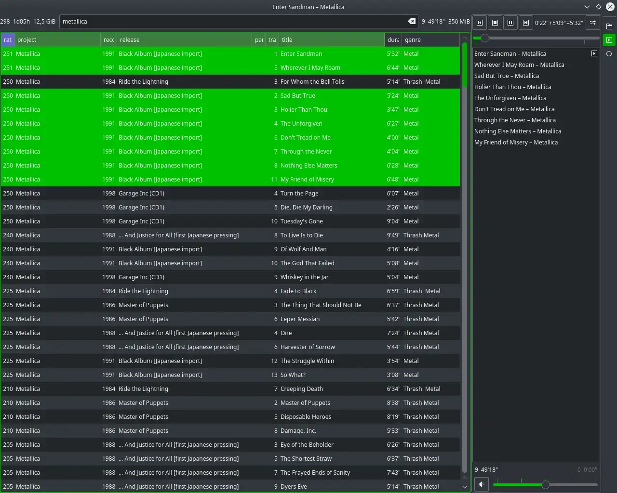The height and width of the screenshot is (493, 617).
Task: Clear the metallica search text
Action: point(412,21)
